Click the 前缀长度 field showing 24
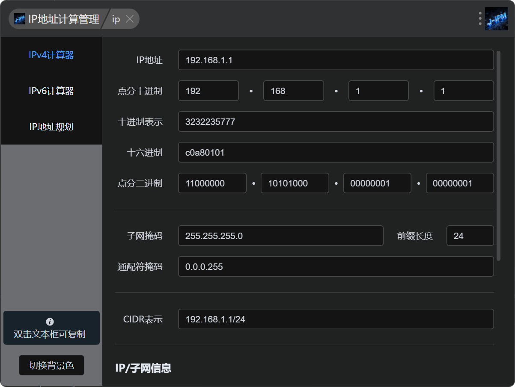The height and width of the screenshot is (387, 515). [x=470, y=236]
